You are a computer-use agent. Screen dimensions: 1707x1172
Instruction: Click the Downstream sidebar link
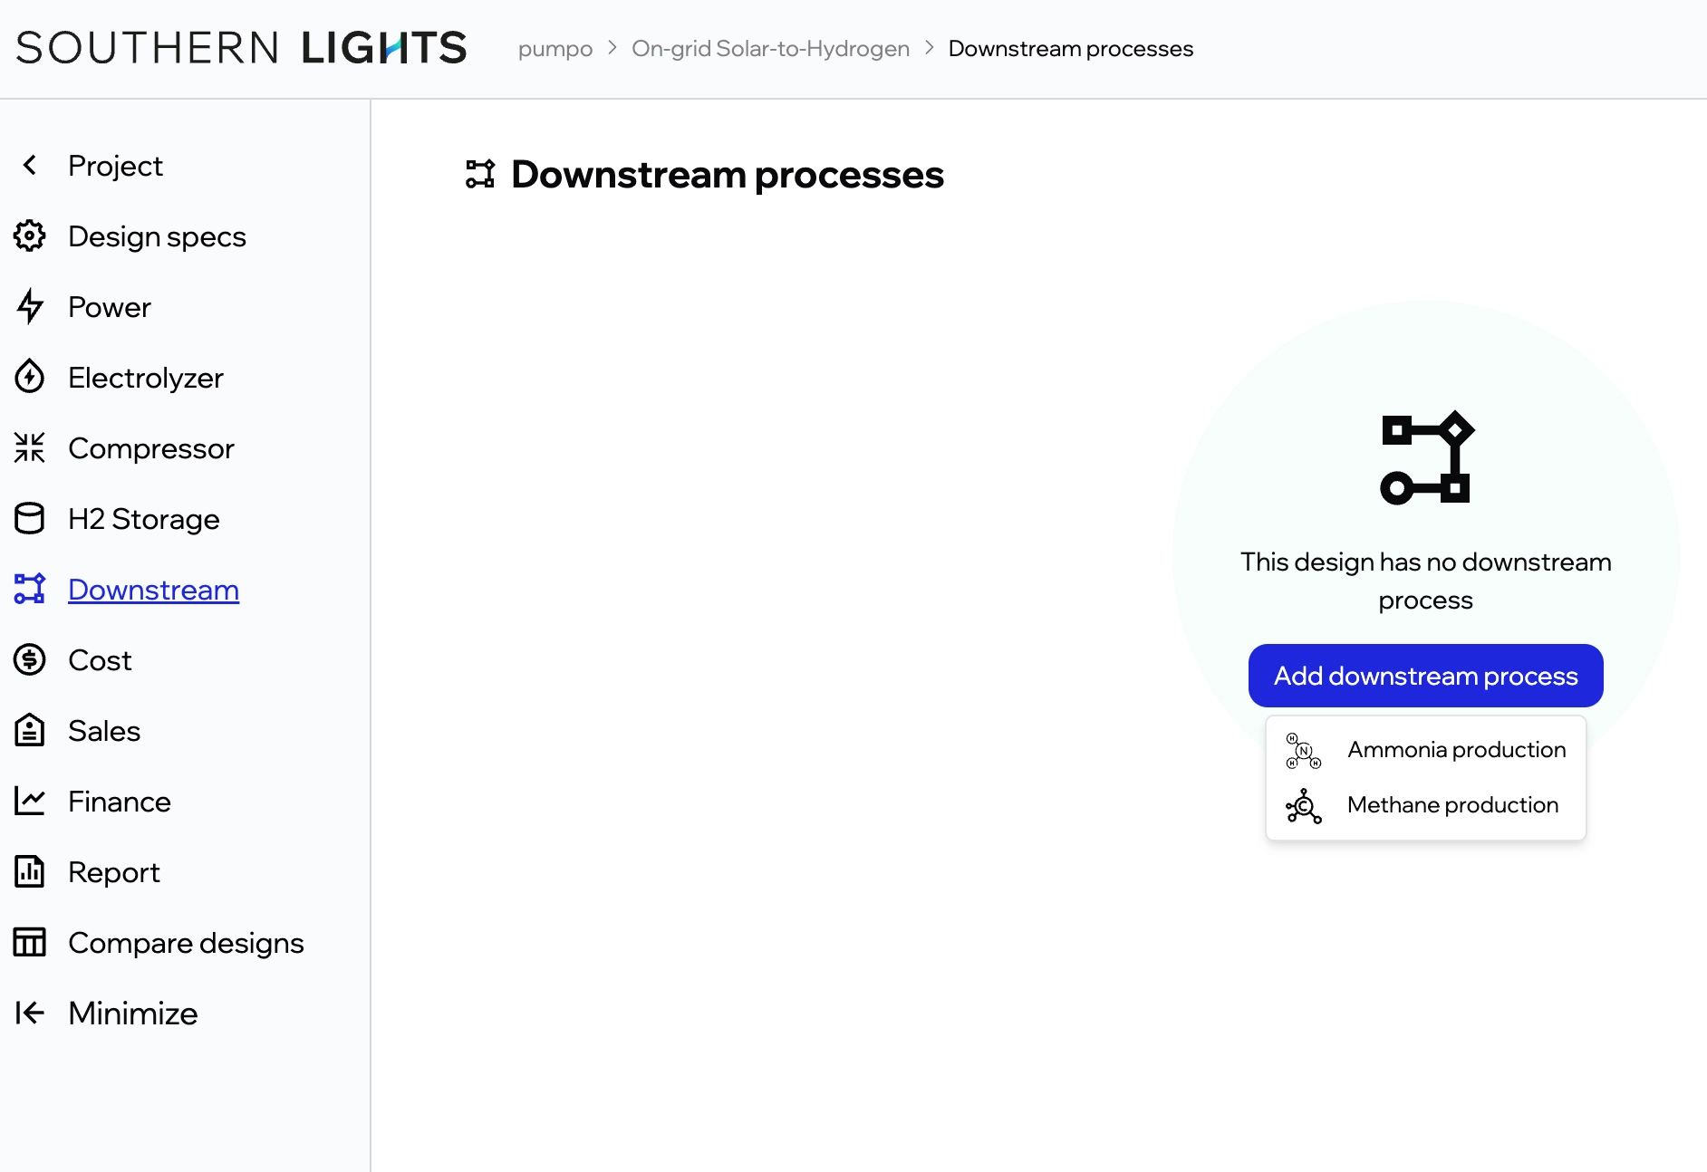click(x=153, y=590)
